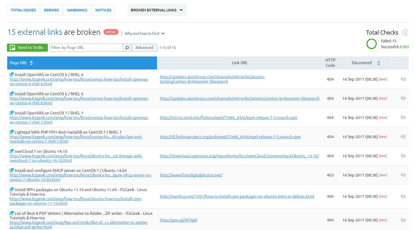
Task: Click the search magnifier icon
Action: (x=127, y=48)
